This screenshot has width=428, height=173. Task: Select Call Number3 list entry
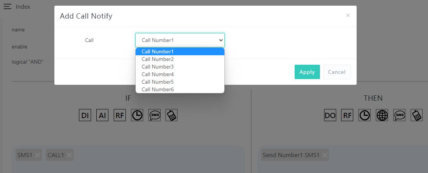pos(158,67)
